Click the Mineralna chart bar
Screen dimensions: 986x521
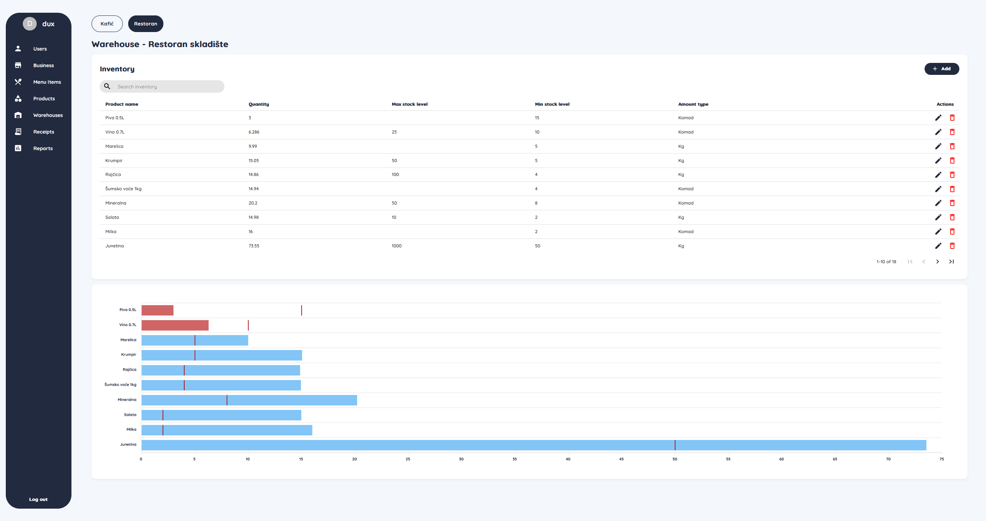click(x=249, y=400)
